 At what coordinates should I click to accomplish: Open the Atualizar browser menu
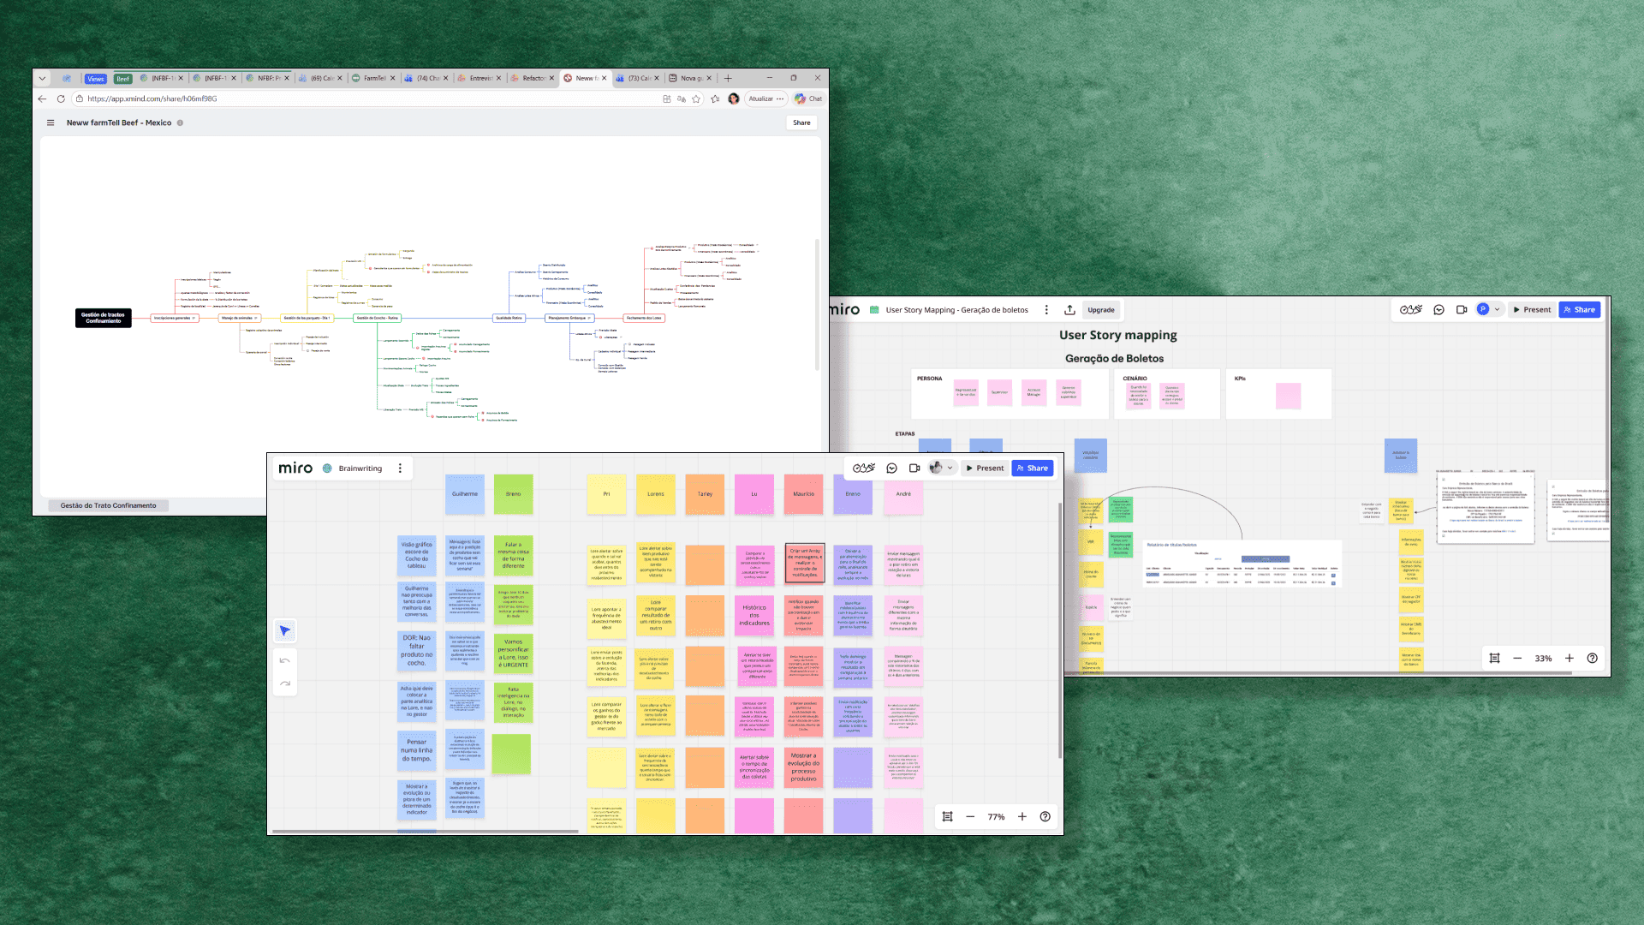(x=766, y=98)
